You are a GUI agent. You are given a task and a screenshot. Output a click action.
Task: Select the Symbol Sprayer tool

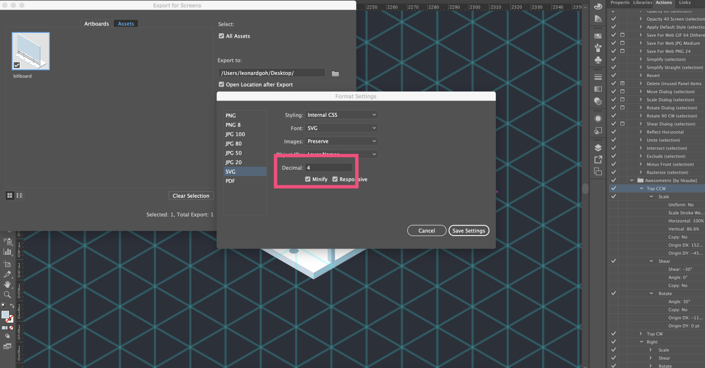click(7, 242)
